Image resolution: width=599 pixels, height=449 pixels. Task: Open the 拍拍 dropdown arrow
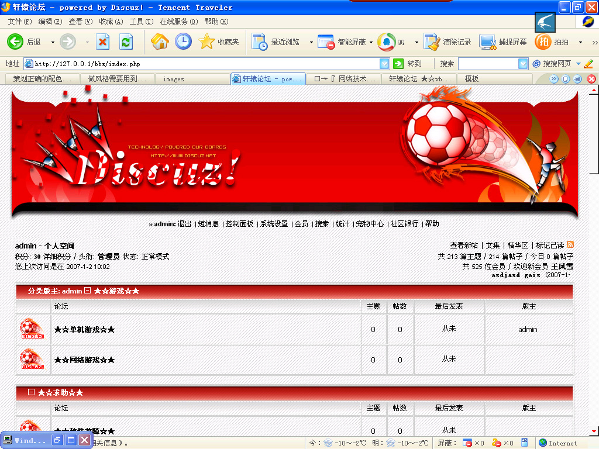pos(580,42)
